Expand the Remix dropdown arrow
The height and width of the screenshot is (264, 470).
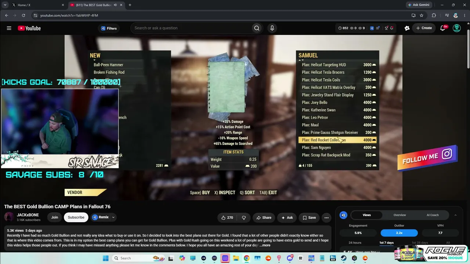(x=113, y=217)
